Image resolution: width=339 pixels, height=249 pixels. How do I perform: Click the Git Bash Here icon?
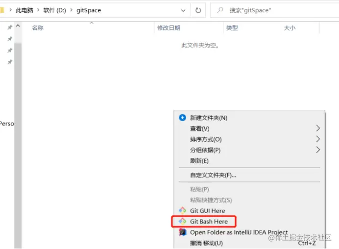(x=182, y=221)
